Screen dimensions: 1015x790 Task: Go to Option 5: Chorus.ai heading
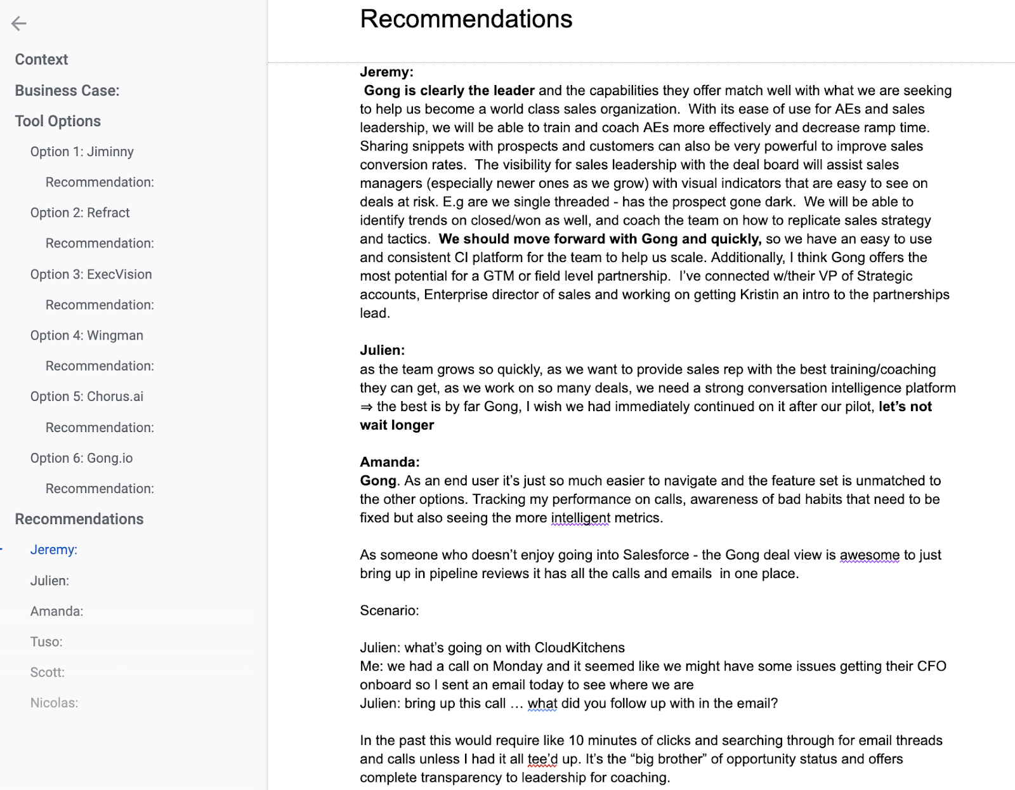(87, 397)
